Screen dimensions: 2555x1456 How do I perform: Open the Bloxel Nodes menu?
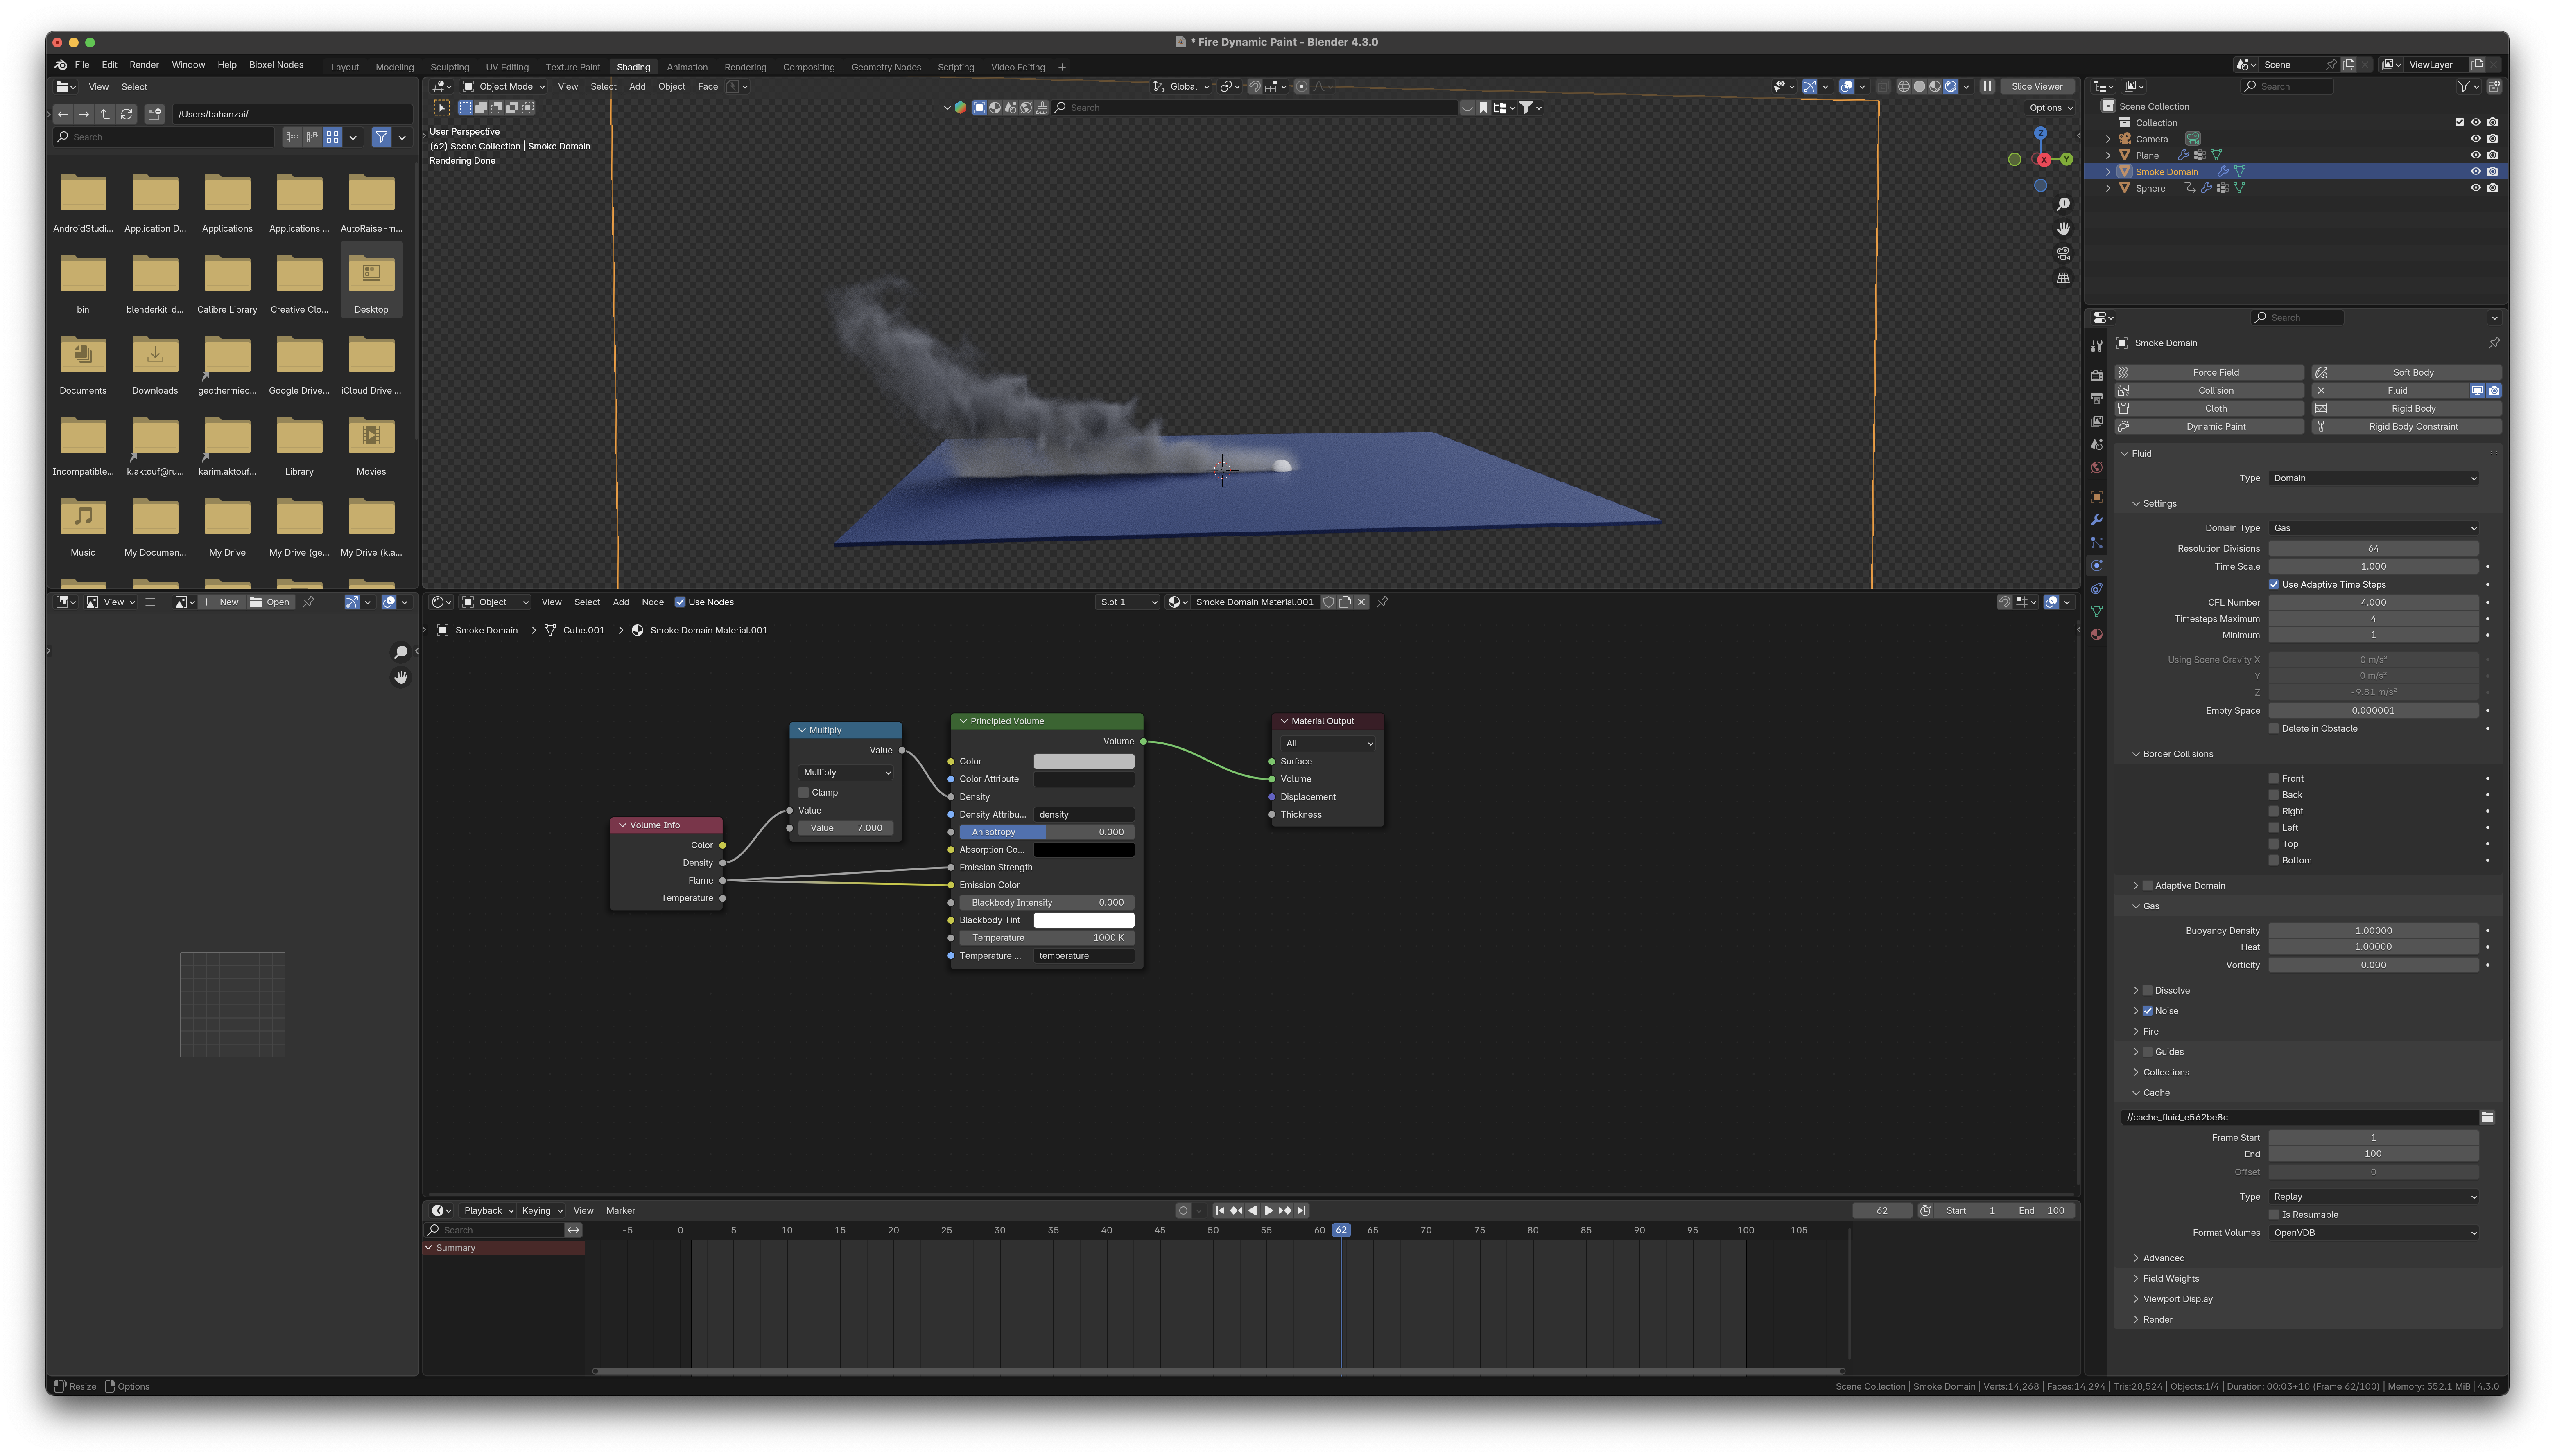click(276, 65)
